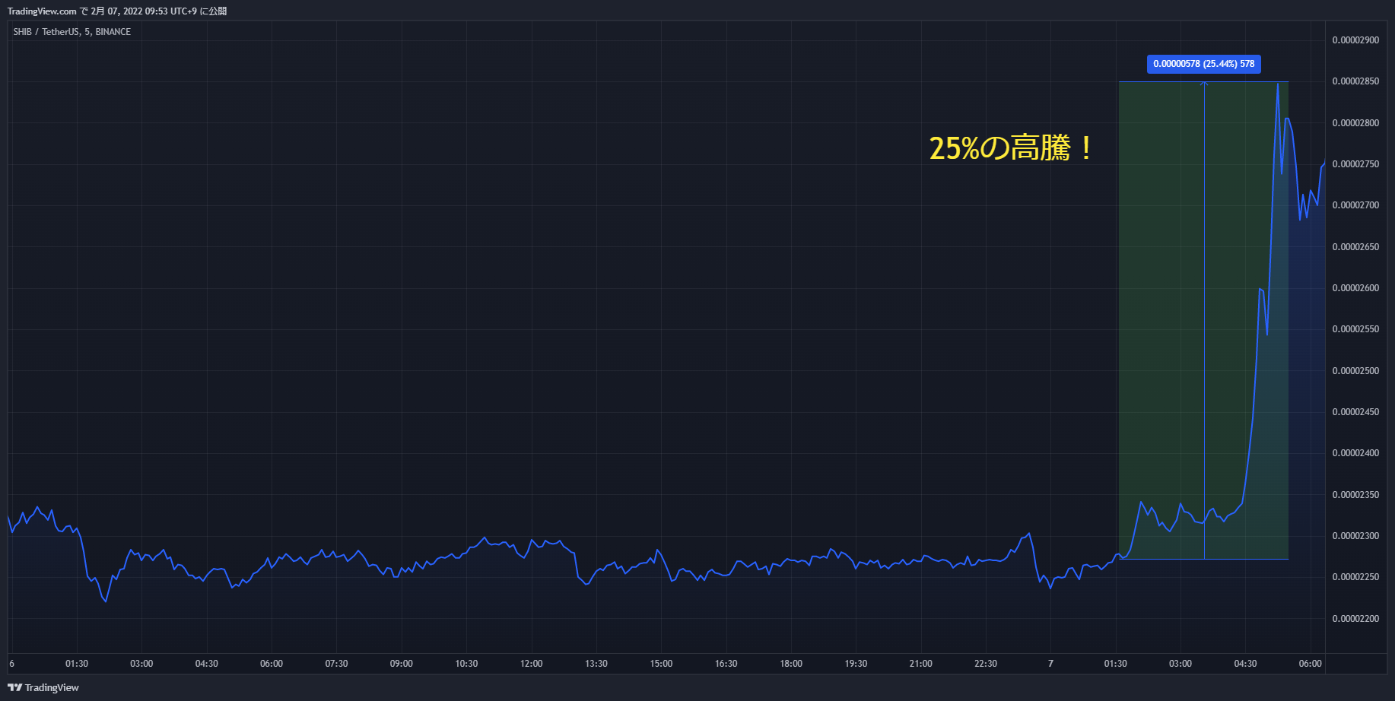This screenshot has width=1395, height=701.
Task: Click the 03:00 label after day 6
Action: pyautogui.click(x=141, y=664)
